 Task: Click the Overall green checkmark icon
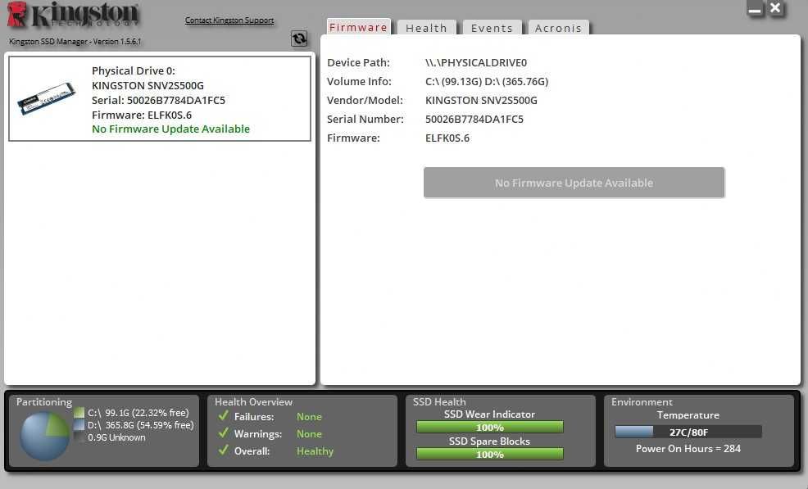click(x=223, y=450)
